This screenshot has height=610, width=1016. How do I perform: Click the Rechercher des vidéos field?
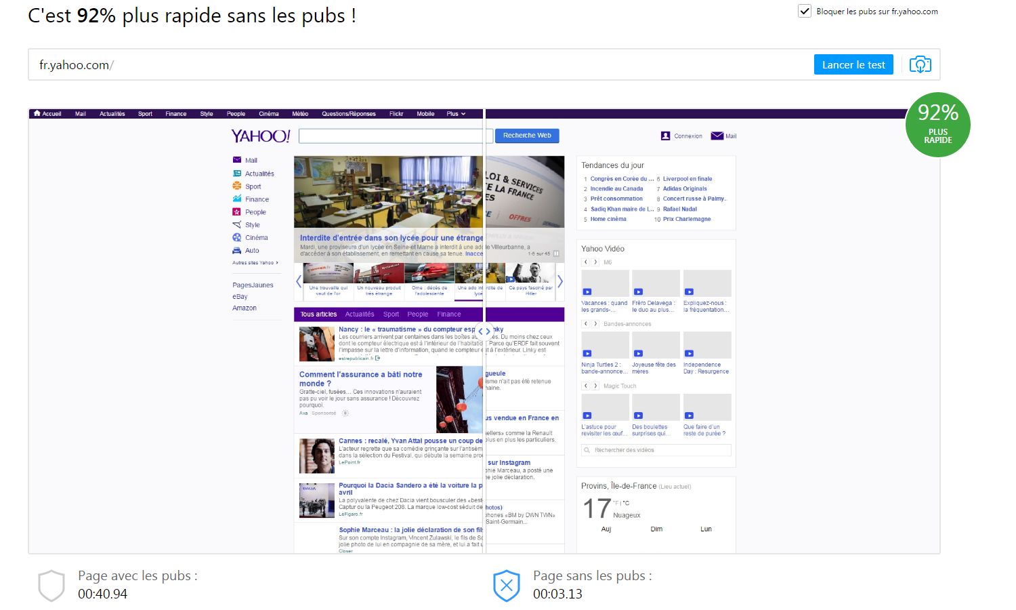pyautogui.click(x=656, y=450)
